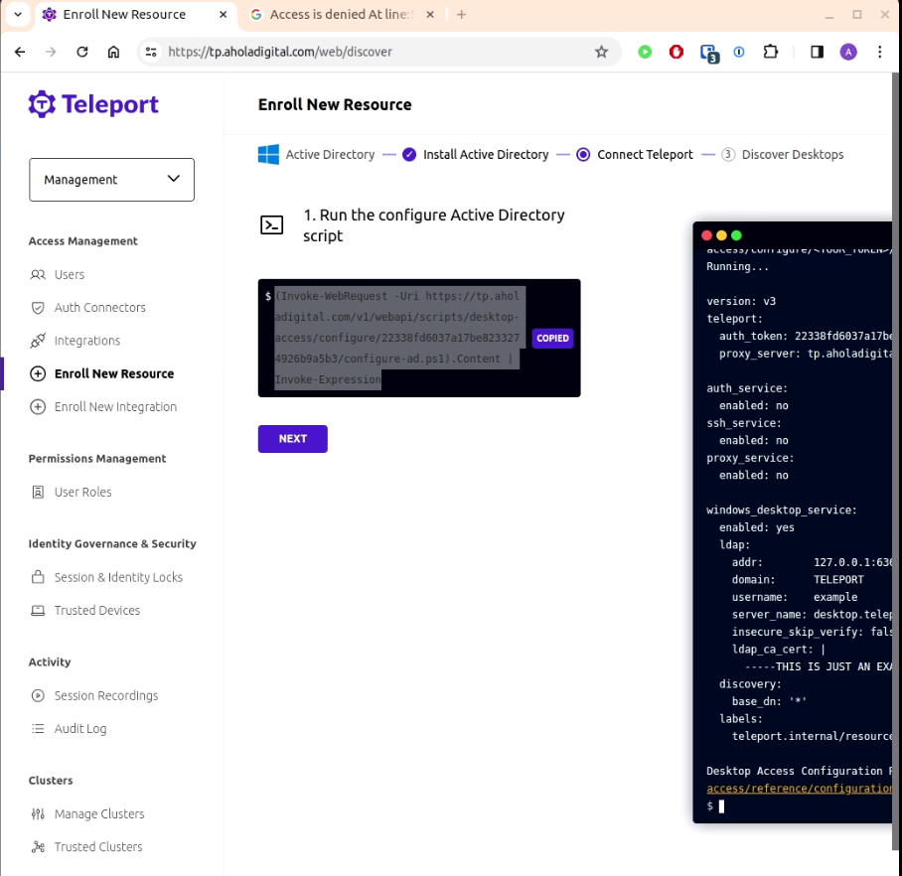Image resolution: width=902 pixels, height=876 pixels.
Task: Open the Management dropdown
Action: (x=111, y=180)
